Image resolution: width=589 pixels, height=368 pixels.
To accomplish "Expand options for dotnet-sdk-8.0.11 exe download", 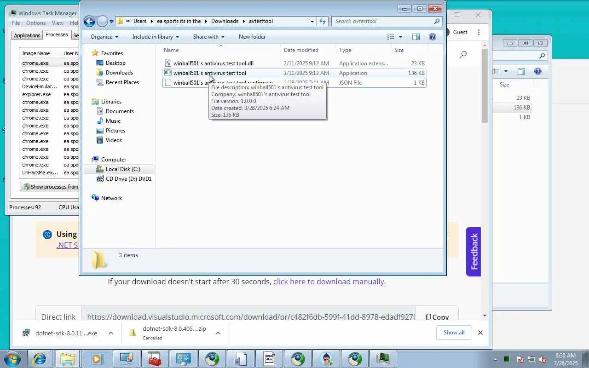I will coord(111,333).
